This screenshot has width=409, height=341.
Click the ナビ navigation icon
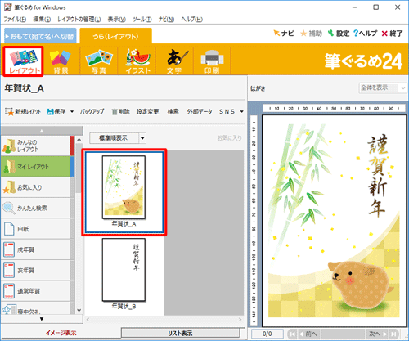(x=284, y=34)
